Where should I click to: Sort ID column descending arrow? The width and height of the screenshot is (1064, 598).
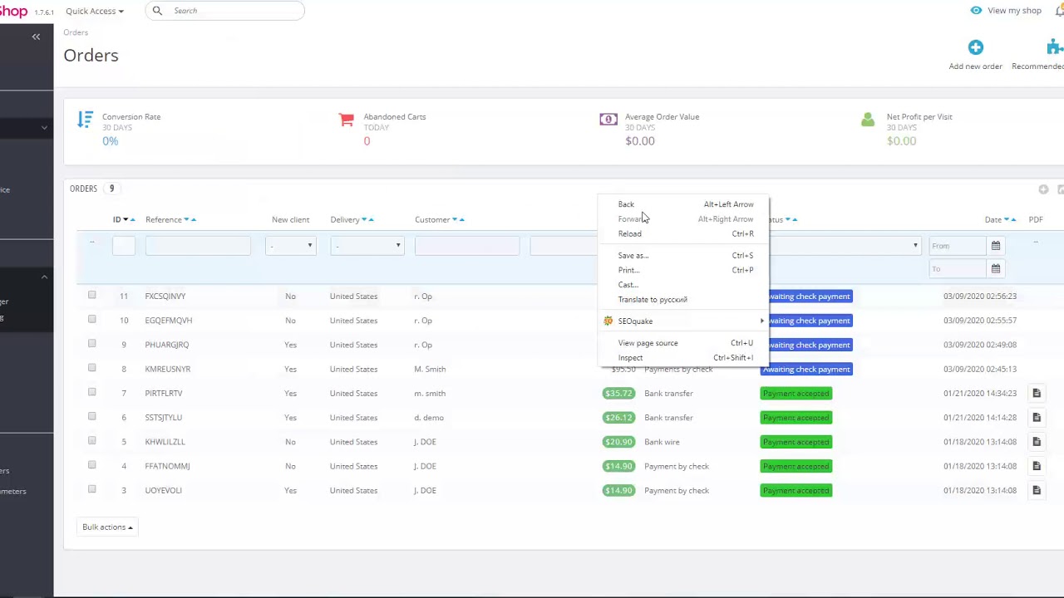[126, 220]
